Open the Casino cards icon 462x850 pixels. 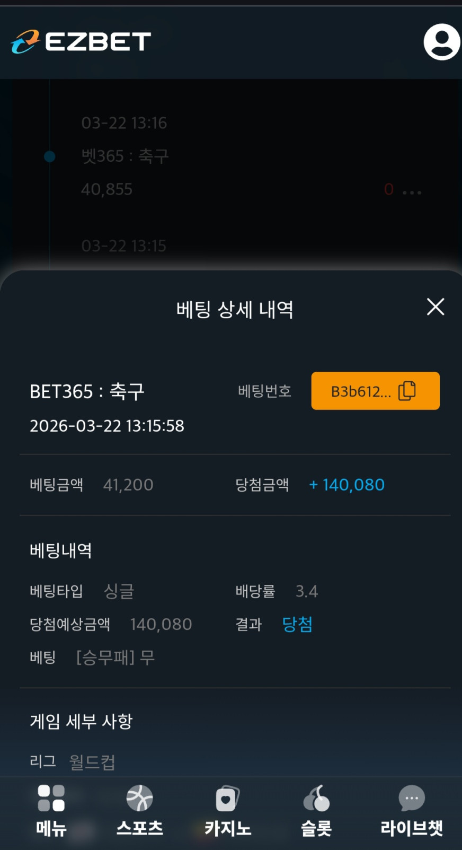pyautogui.click(x=228, y=799)
